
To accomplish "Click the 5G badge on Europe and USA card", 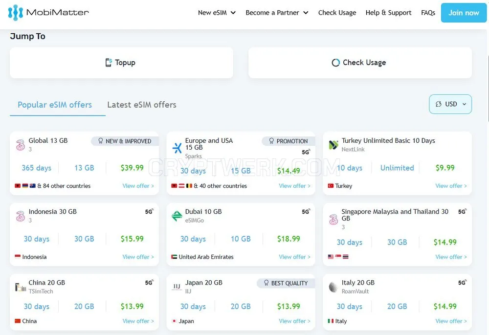I will point(306,152).
